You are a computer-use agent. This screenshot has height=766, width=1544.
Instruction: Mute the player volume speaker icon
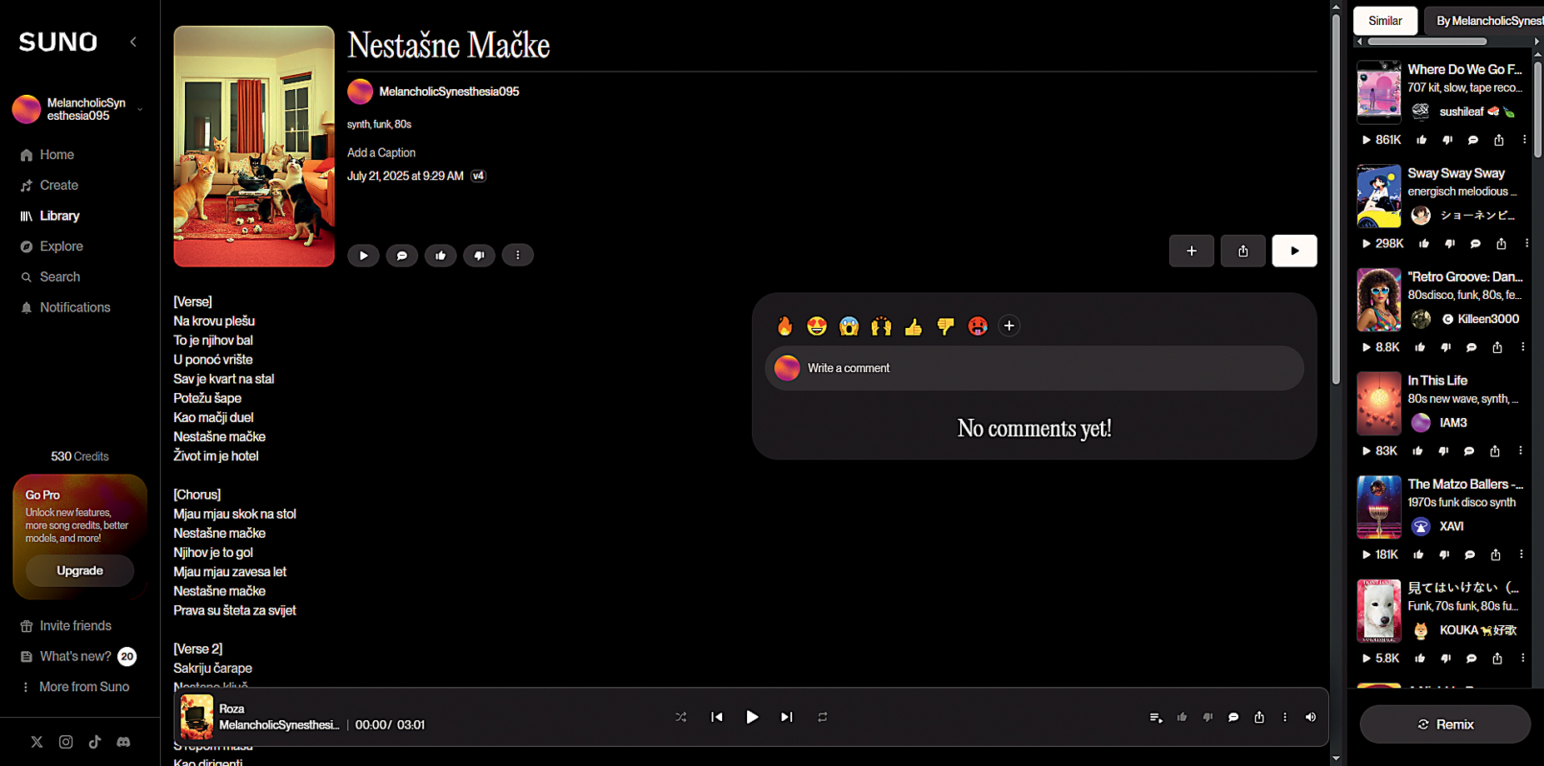pos(1310,717)
